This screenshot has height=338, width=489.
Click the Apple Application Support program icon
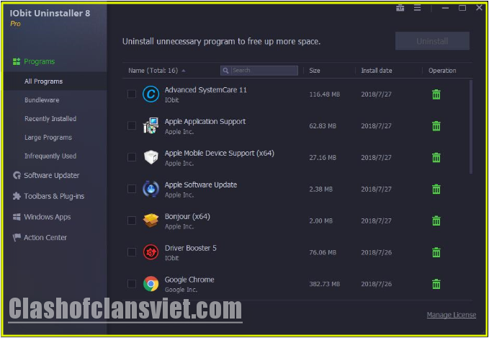[151, 126]
